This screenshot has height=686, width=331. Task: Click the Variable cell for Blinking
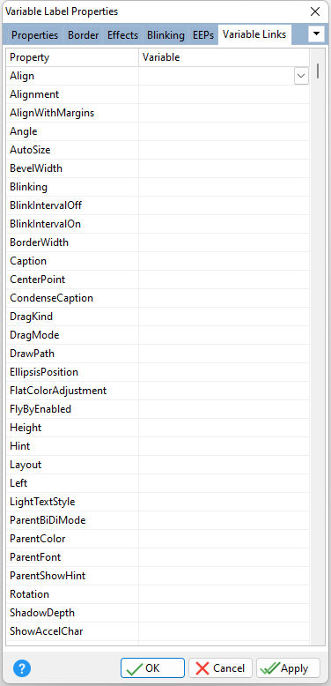pyautogui.click(x=224, y=187)
